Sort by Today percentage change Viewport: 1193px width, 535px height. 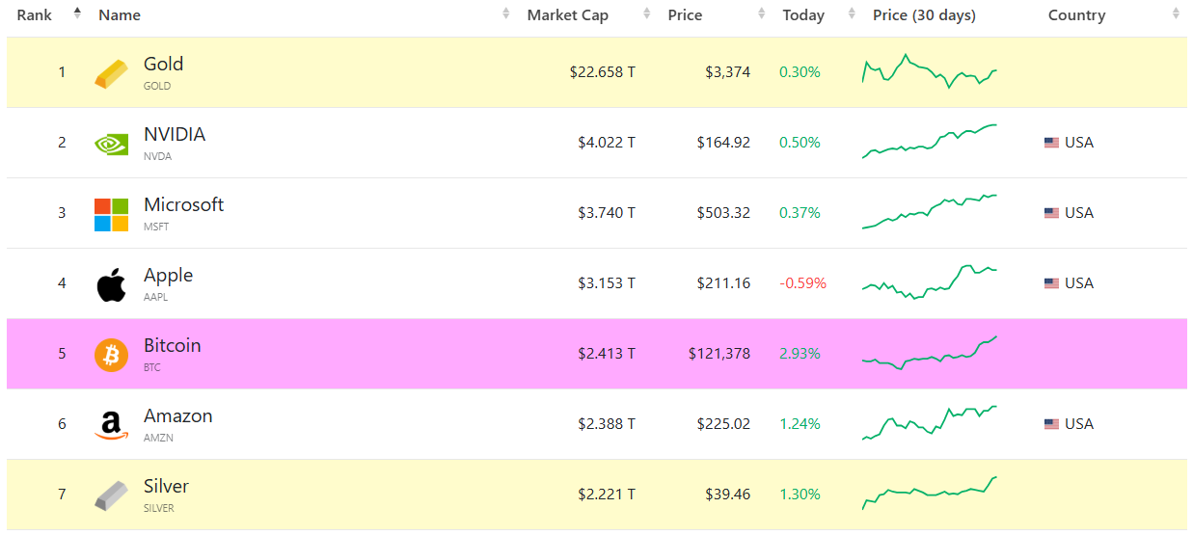click(x=803, y=15)
